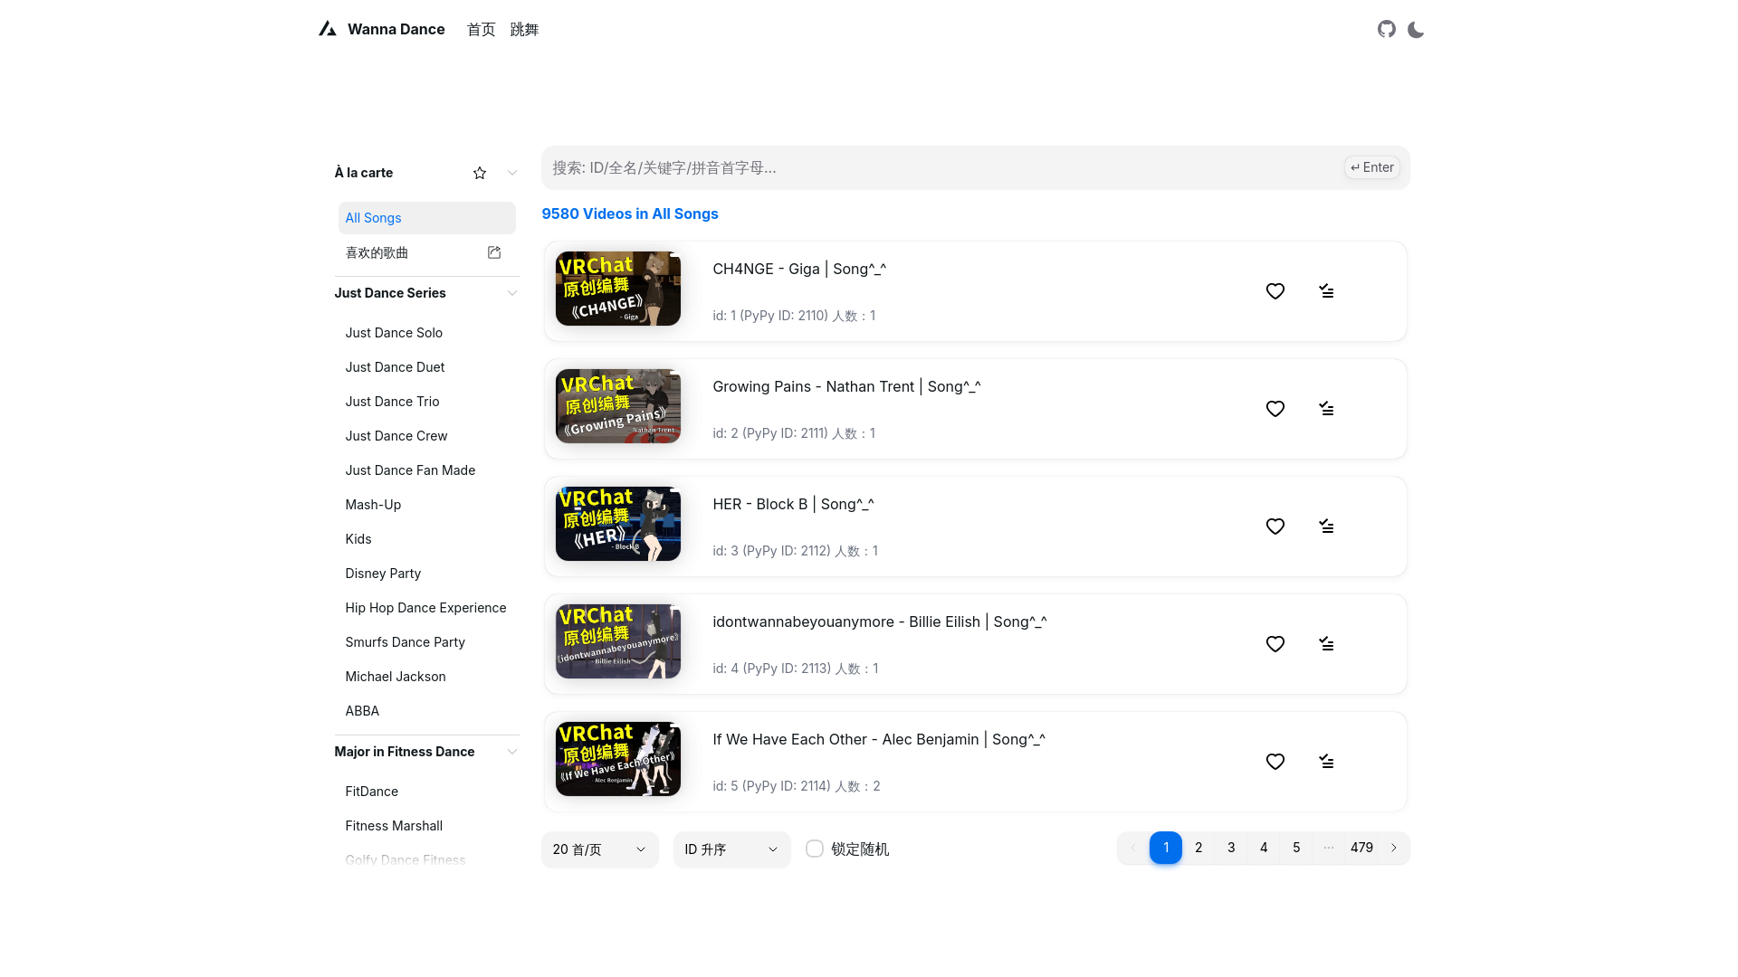Go to the previous page arrow
This screenshot has height=977, width=1738.
1133,848
